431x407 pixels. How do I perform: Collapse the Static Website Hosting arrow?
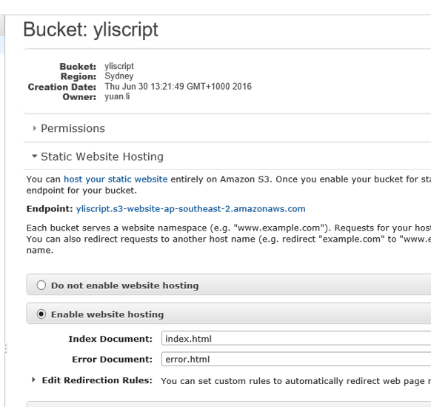[x=34, y=156]
